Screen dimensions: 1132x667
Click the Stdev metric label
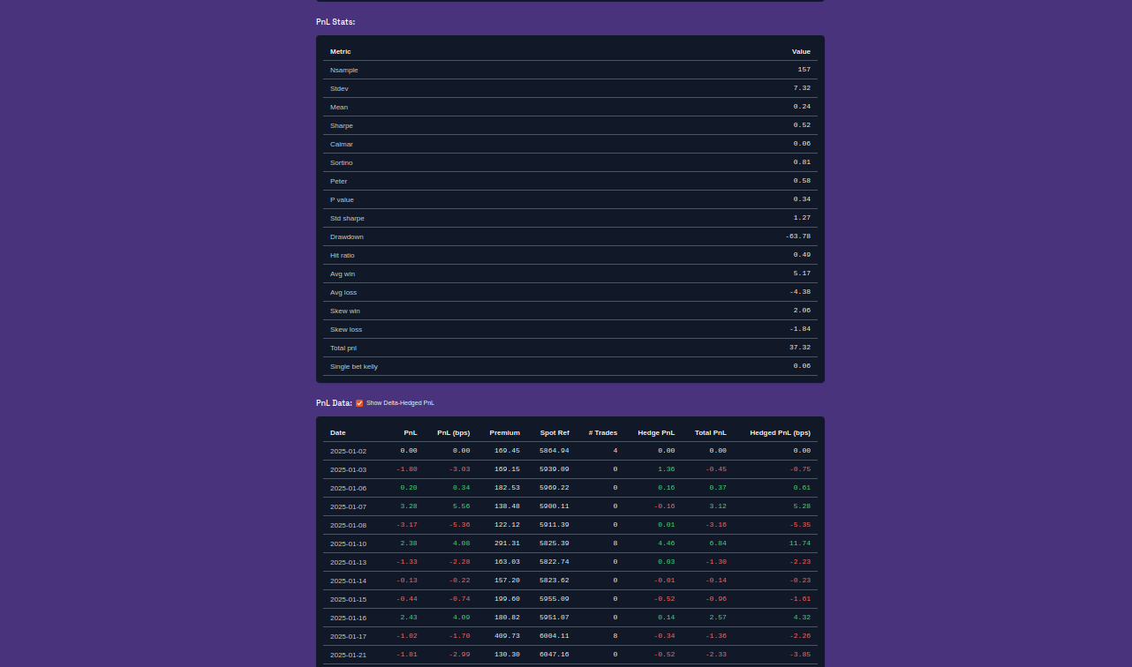(339, 88)
